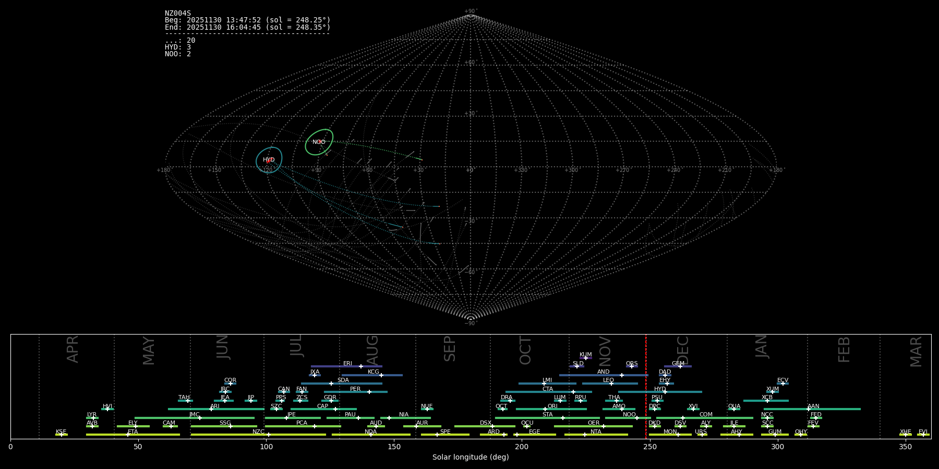
Task: Click the HYD: 3 count entry
Action: 178,47
